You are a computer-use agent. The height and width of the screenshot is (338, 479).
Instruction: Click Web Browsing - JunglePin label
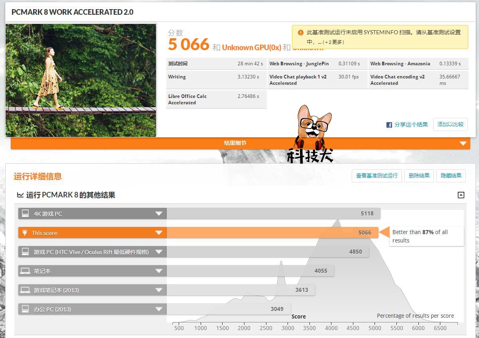pyautogui.click(x=299, y=64)
